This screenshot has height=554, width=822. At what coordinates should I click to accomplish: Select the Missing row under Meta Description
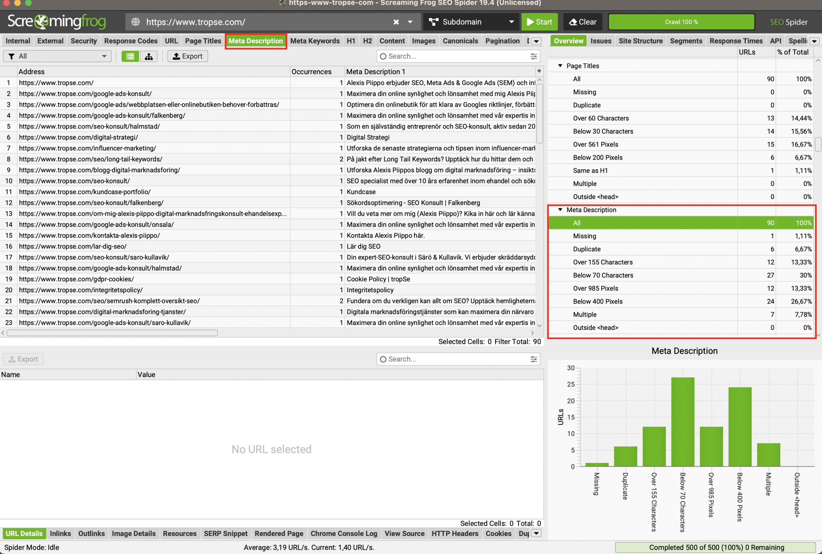[x=680, y=236]
